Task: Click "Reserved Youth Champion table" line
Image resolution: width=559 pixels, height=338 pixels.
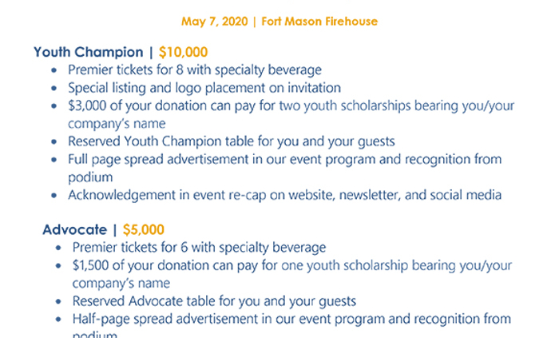Action: 231,141
